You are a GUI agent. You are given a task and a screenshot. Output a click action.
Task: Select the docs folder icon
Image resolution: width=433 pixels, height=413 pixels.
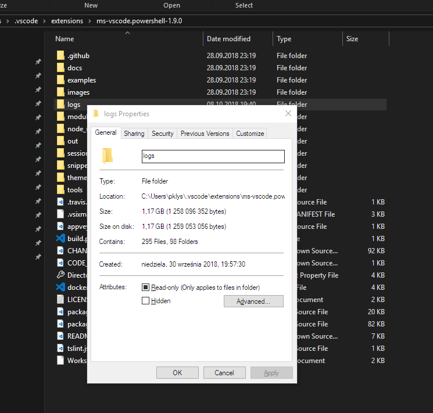(x=60, y=67)
